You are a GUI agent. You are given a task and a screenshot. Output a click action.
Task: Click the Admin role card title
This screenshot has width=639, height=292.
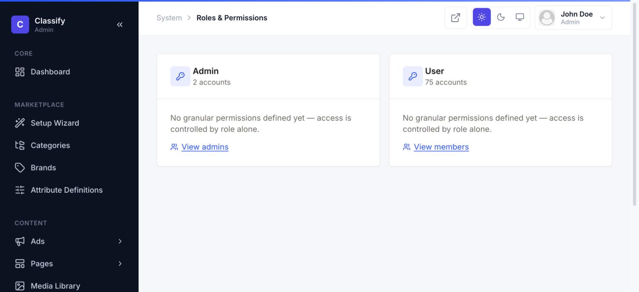[x=206, y=71]
